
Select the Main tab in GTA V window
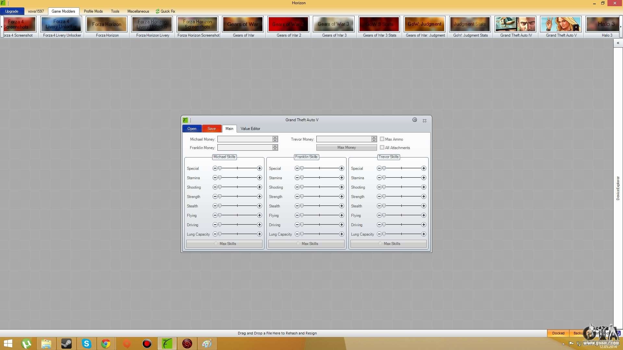coord(229,129)
